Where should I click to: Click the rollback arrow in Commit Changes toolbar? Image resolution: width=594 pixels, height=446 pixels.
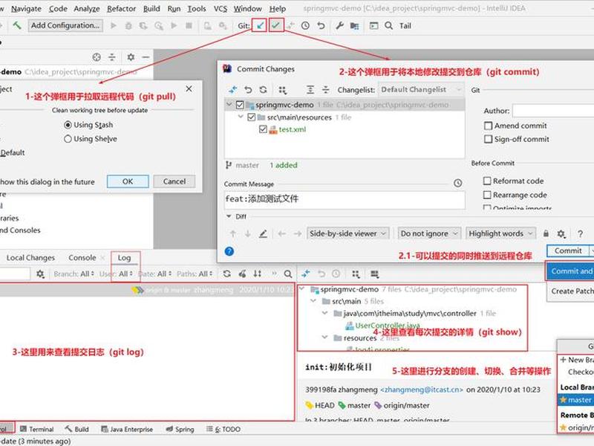(x=248, y=89)
